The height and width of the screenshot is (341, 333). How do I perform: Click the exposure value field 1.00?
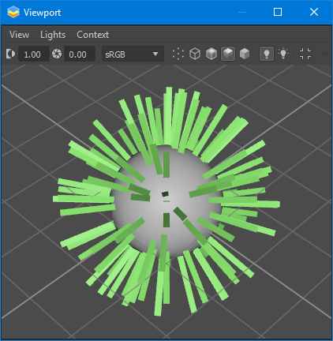coord(34,54)
